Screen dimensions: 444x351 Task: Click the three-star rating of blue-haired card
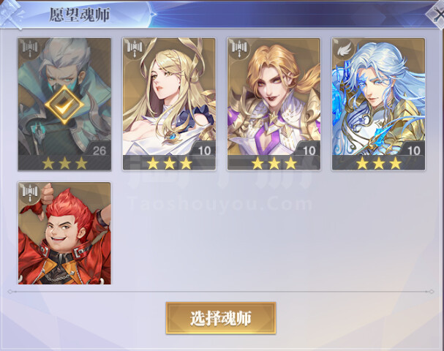pyautogui.click(x=379, y=163)
